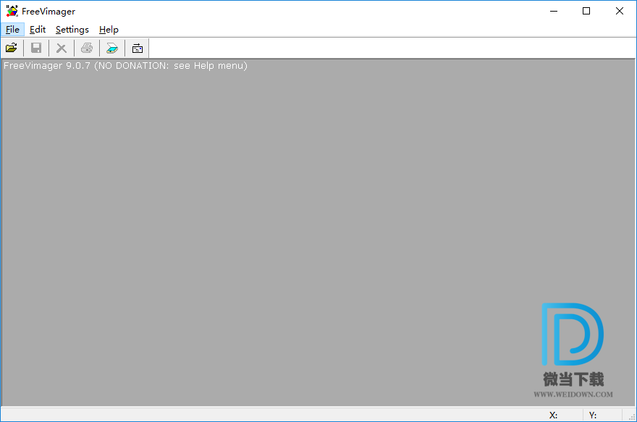Close the FreeVimager window
The width and height of the screenshot is (637, 422).
pyautogui.click(x=619, y=11)
